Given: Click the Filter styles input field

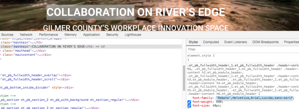Looking at the screenshot, I should pyautogui.click(x=243, y=49).
